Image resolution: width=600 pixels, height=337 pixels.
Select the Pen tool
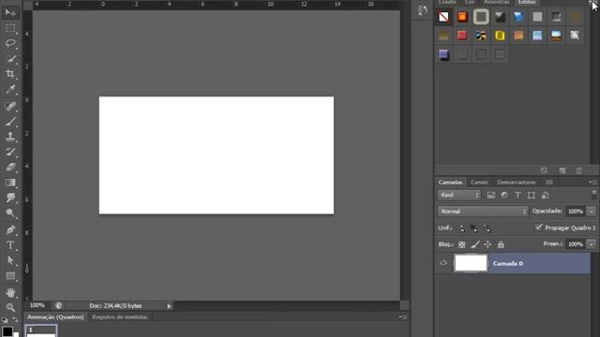click(x=10, y=229)
